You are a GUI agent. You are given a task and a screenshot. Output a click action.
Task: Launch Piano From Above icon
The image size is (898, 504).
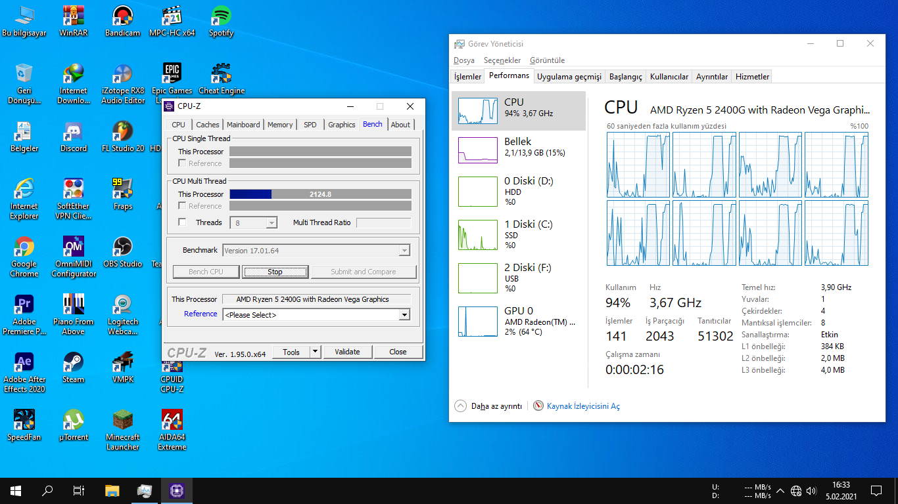coord(74,315)
